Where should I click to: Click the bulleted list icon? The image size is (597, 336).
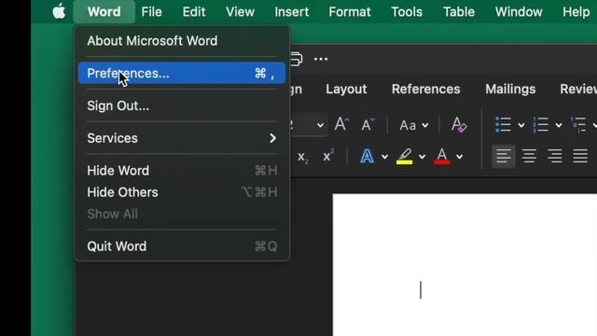[503, 124]
